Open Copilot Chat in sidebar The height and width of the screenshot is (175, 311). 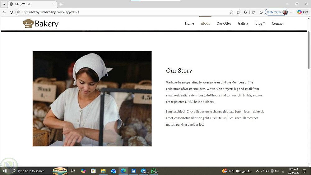click(x=303, y=12)
